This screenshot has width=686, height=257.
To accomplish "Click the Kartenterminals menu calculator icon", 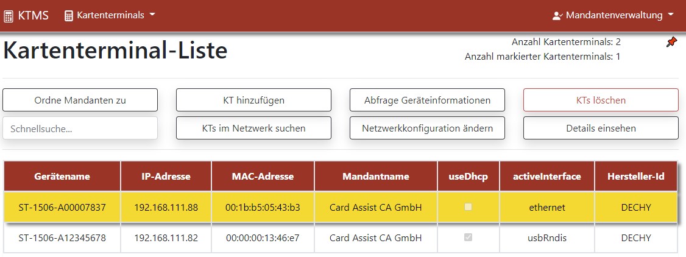I will click(x=69, y=16).
